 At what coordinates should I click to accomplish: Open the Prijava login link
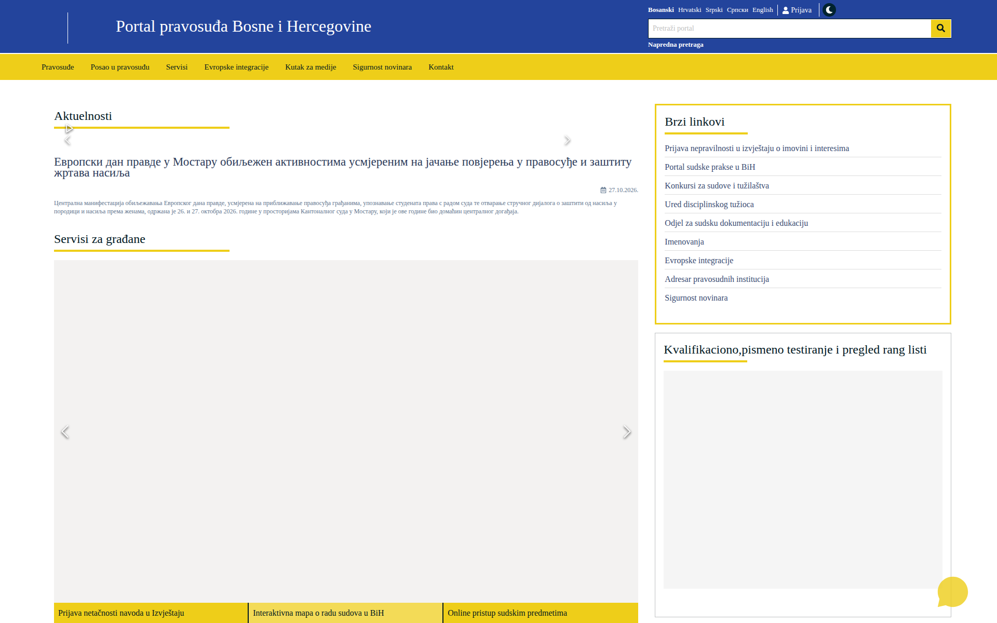797,10
